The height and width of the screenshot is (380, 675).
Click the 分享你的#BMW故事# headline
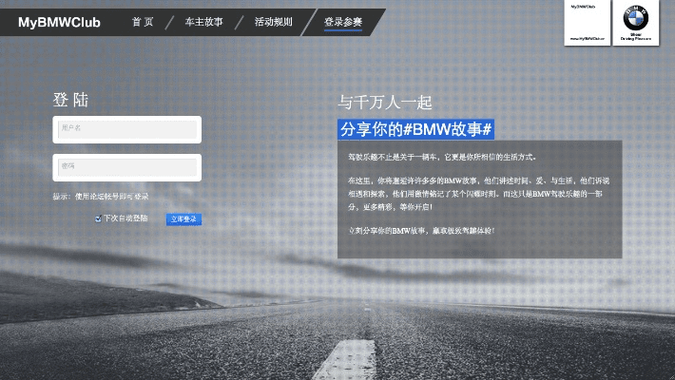(415, 129)
